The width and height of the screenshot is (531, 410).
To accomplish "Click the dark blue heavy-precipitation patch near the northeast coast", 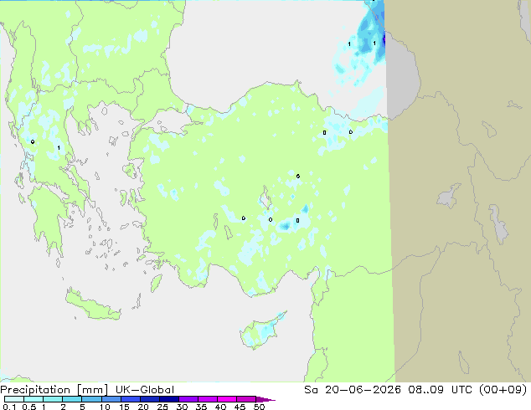I will 384,38.
